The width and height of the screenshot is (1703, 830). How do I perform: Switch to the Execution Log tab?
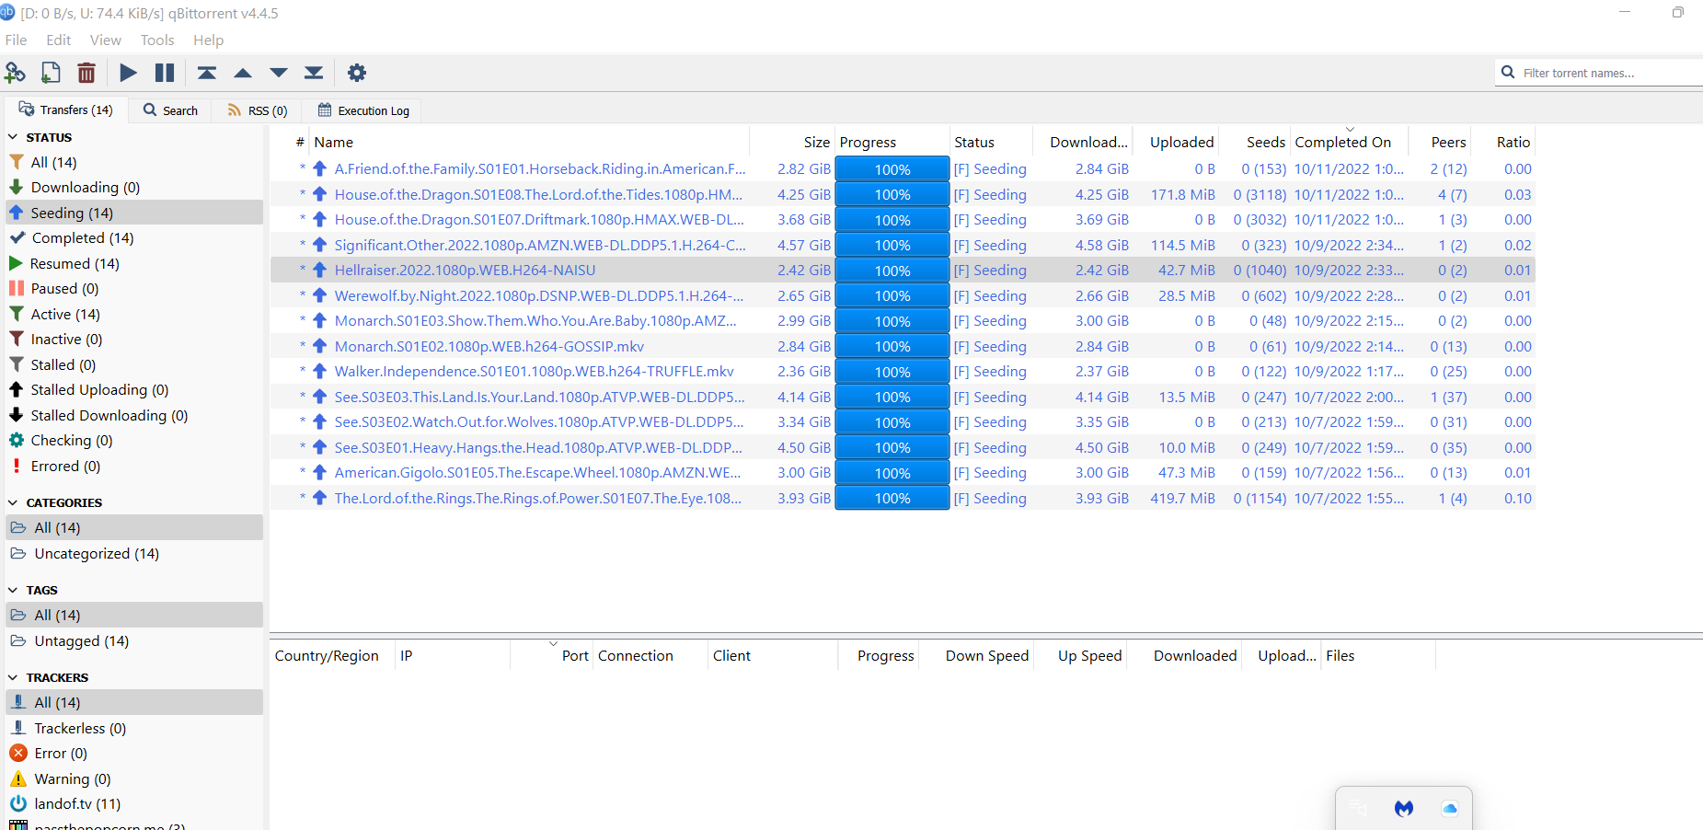[363, 110]
